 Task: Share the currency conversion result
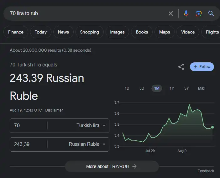[x=181, y=67]
